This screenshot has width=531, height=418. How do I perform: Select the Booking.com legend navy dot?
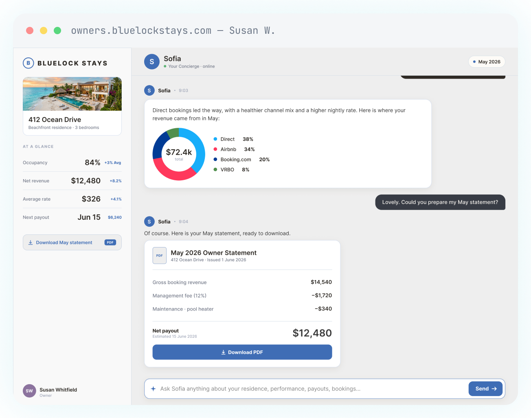[215, 160]
